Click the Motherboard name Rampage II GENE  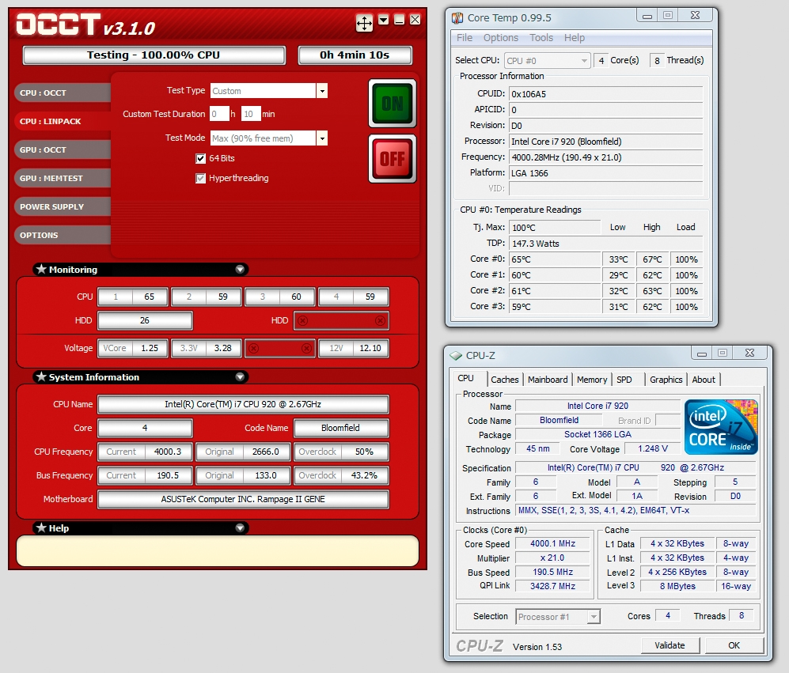coord(243,499)
